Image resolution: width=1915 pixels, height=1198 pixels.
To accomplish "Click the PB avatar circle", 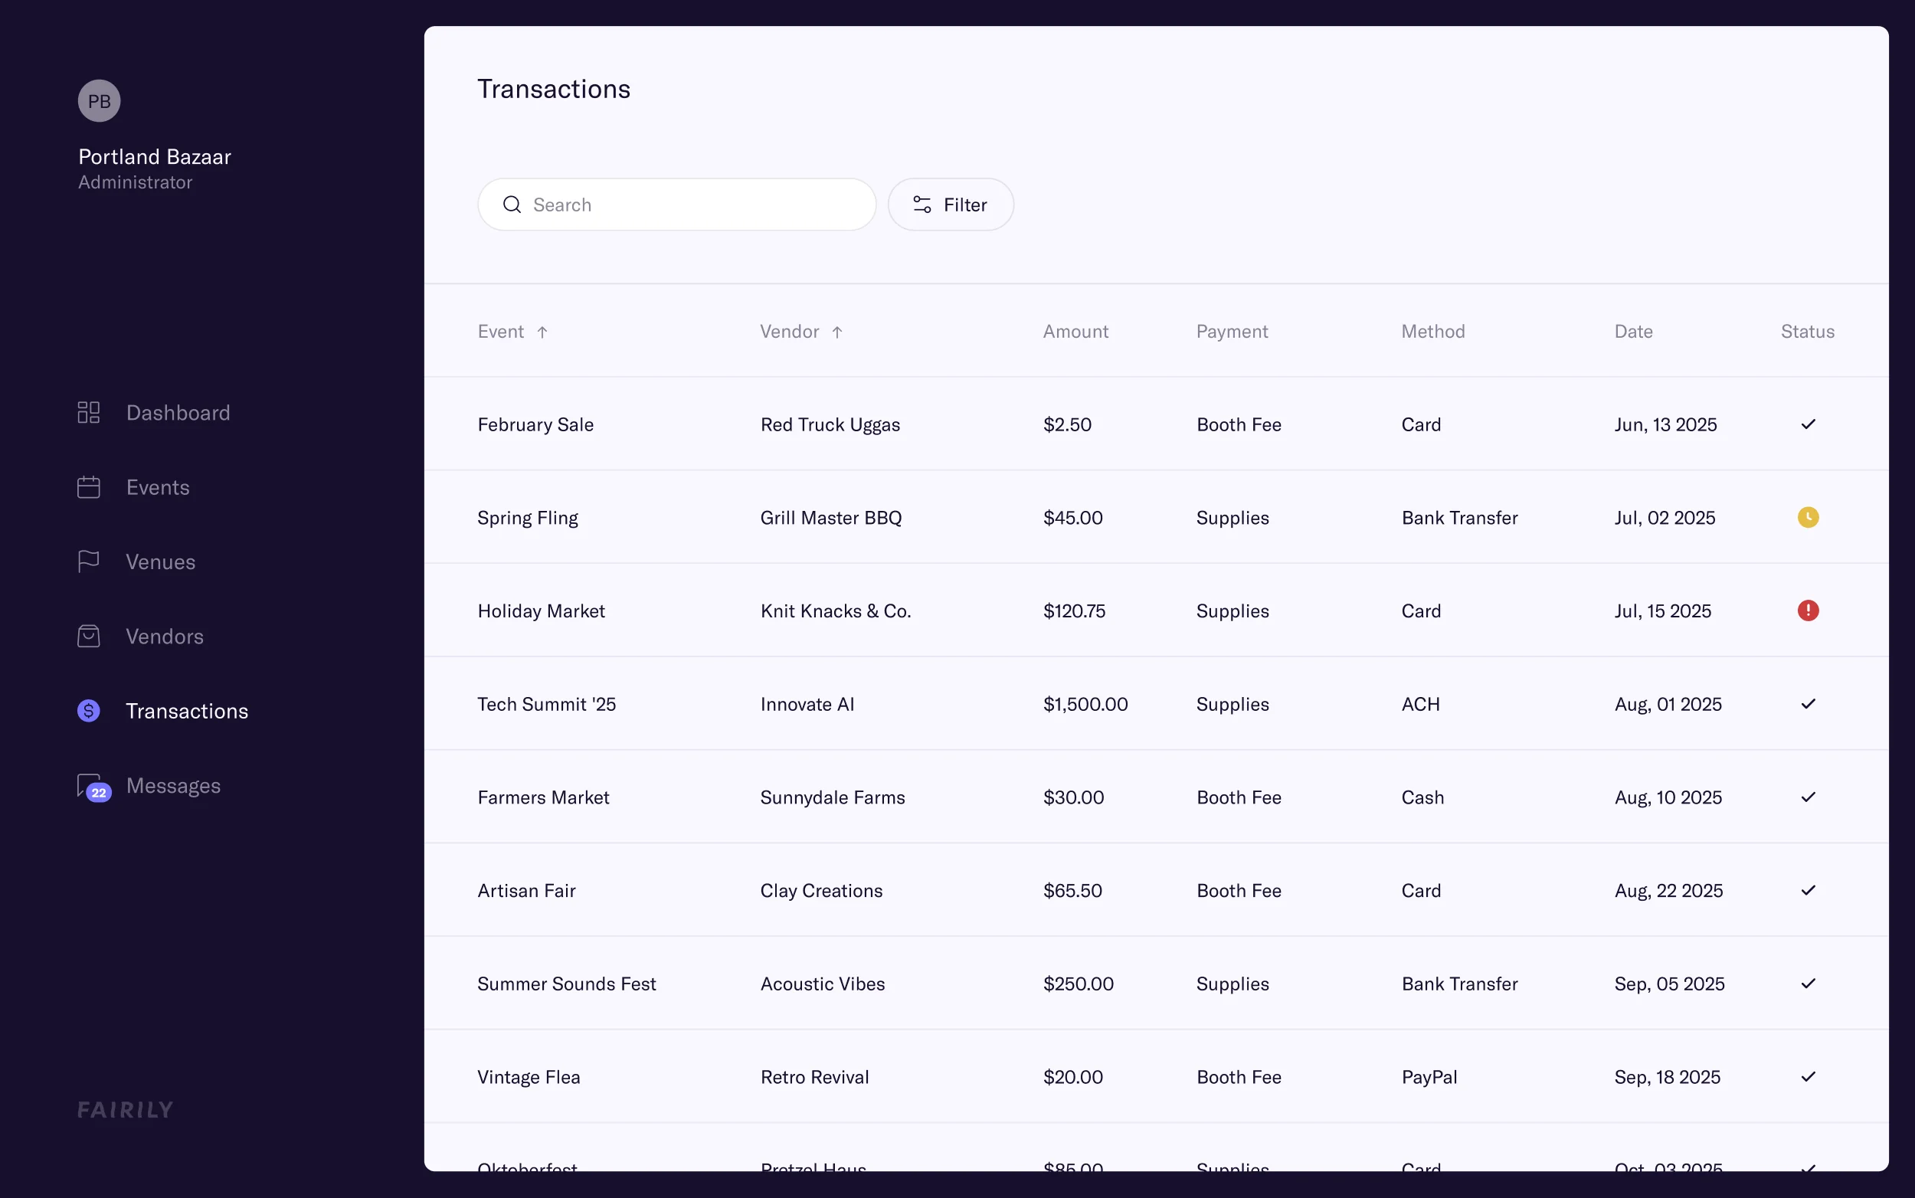I will (x=99, y=100).
